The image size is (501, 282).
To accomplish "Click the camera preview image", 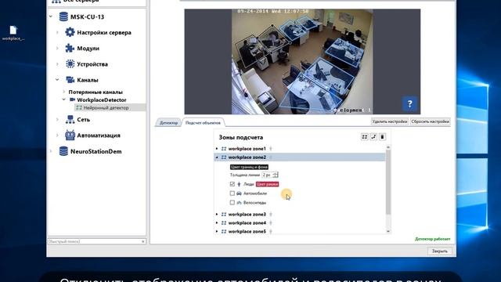I will coord(302,61).
